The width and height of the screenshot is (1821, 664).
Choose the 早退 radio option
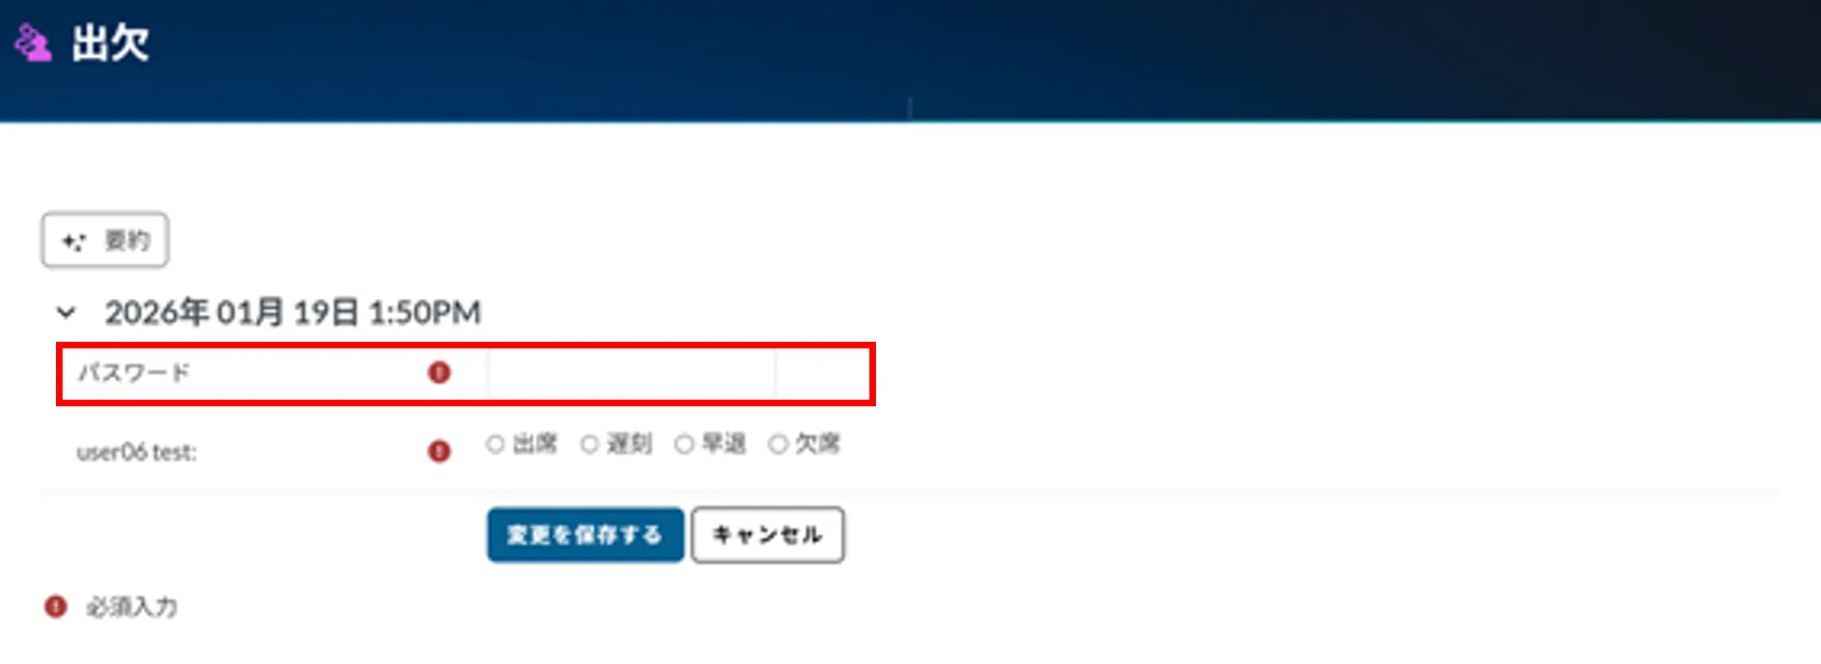pyautogui.click(x=685, y=445)
